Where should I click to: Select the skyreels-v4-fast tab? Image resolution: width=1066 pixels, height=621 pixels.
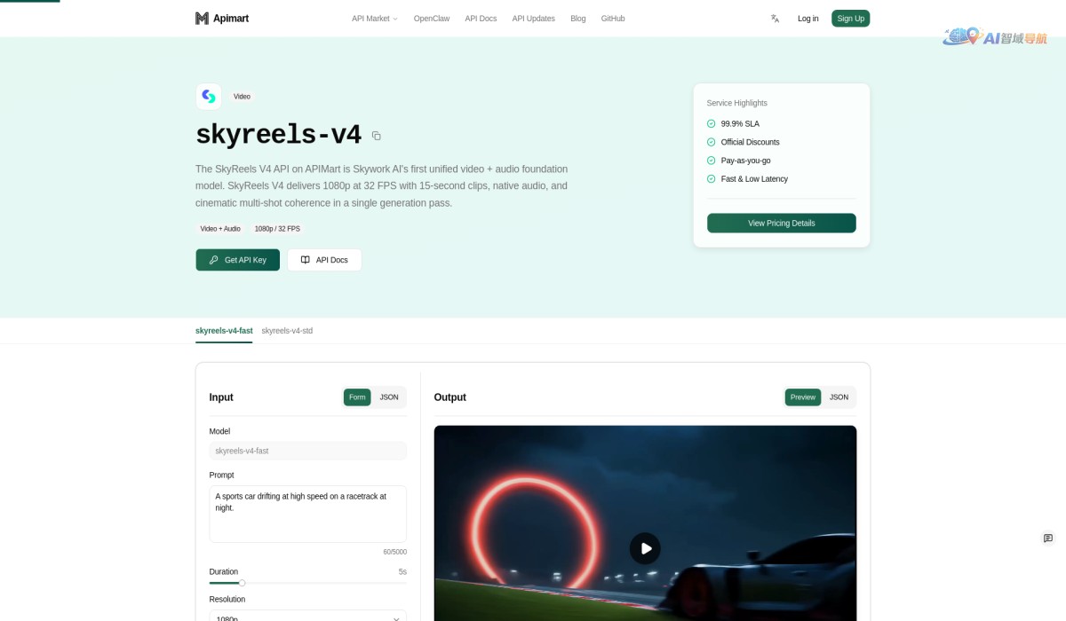(224, 331)
